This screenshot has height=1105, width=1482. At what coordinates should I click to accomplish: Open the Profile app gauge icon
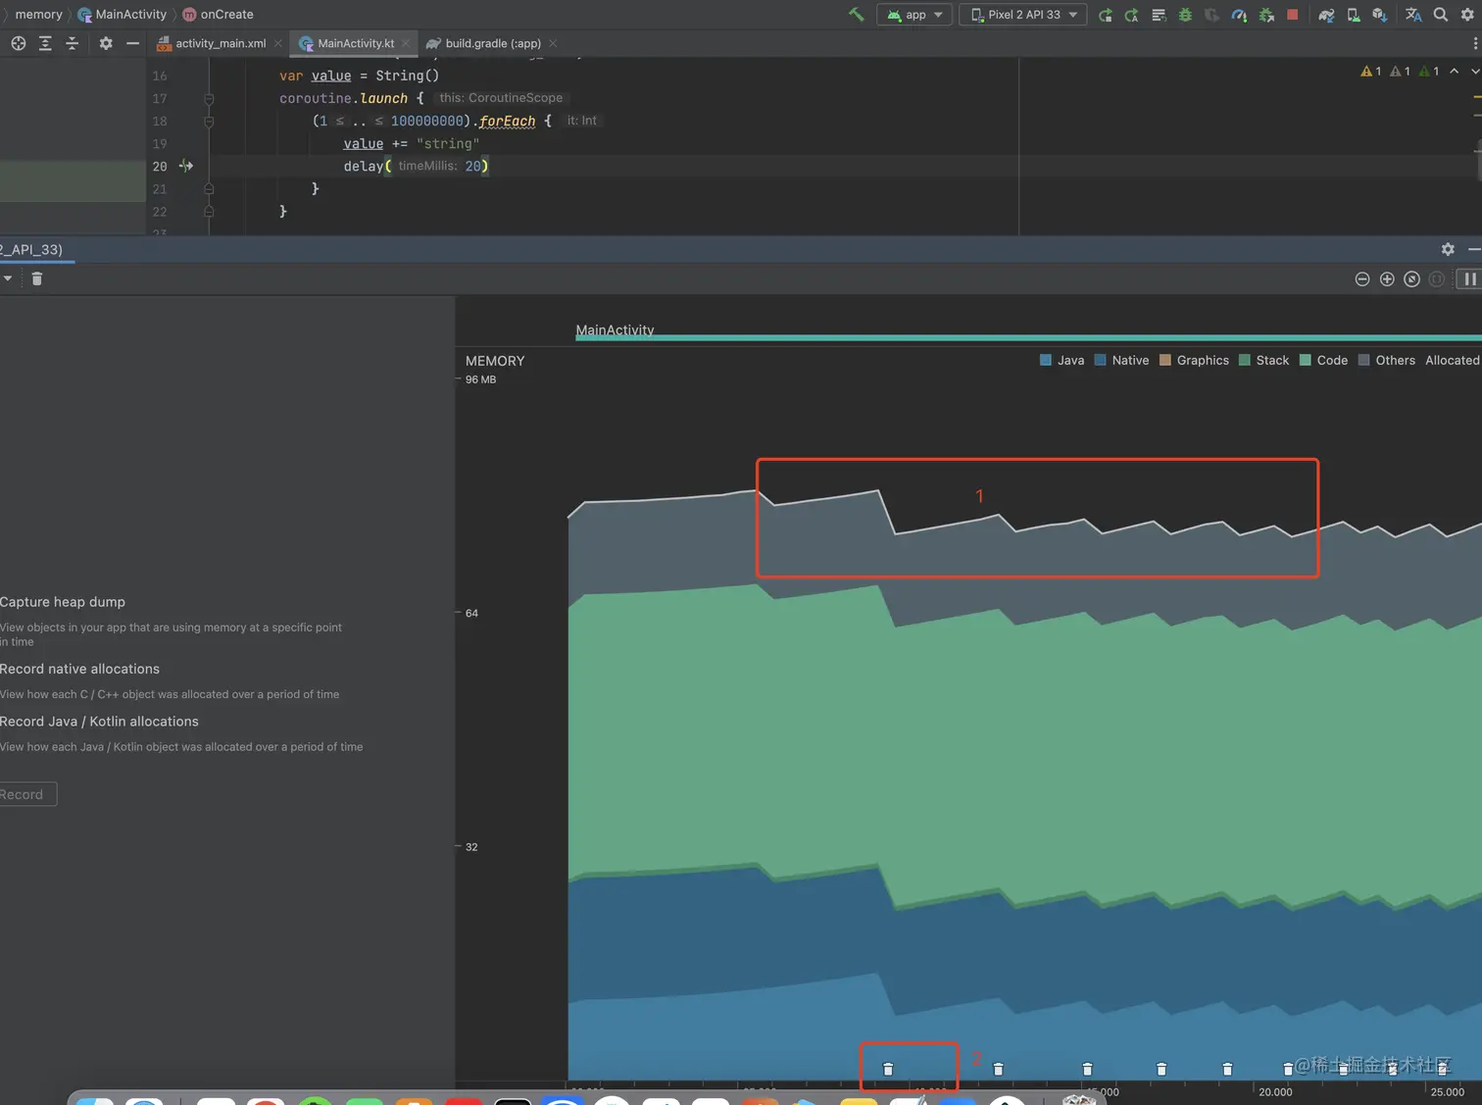[1239, 15]
